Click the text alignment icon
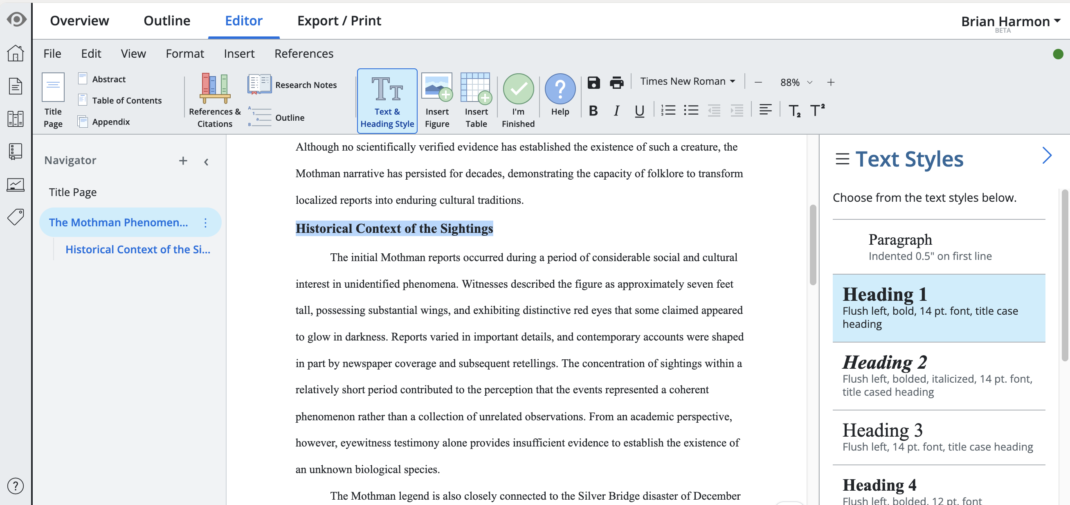 pyautogui.click(x=765, y=110)
